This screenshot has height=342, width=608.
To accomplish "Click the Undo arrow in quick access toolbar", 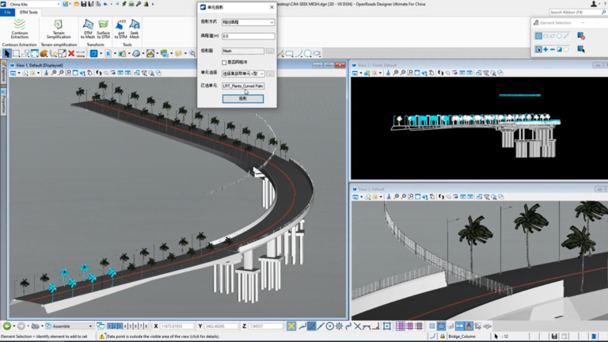I will tap(105, 4).
